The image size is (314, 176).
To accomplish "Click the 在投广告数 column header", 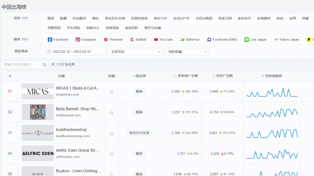I will point(224,76).
